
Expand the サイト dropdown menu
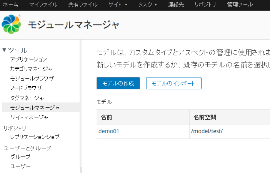point(118,5)
